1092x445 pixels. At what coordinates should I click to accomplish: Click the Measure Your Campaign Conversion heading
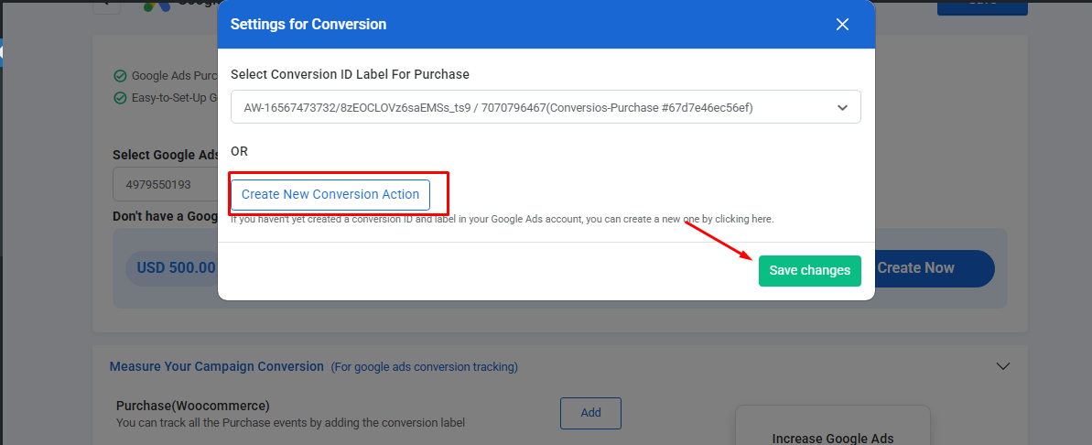coord(217,366)
